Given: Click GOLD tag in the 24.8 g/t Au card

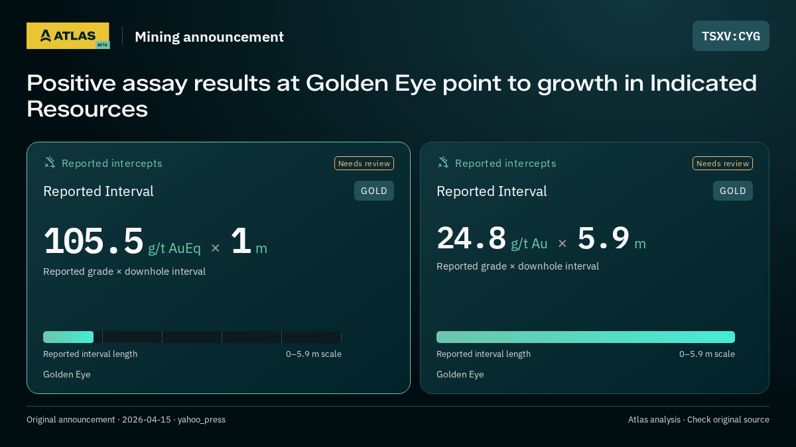Looking at the screenshot, I should click(733, 191).
